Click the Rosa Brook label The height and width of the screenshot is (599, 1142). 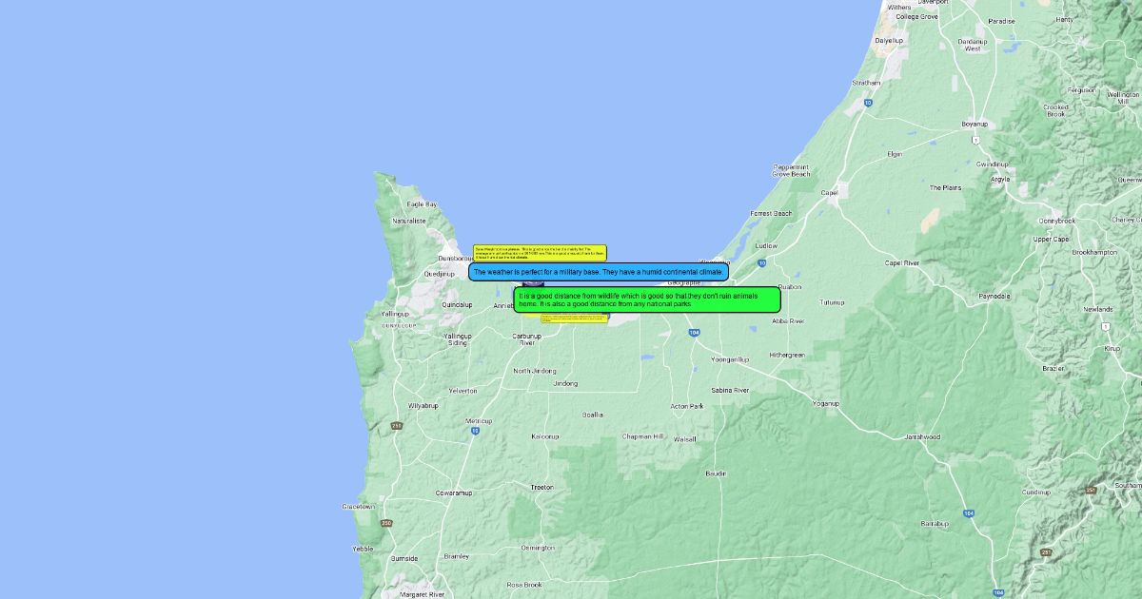[x=523, y=585]
